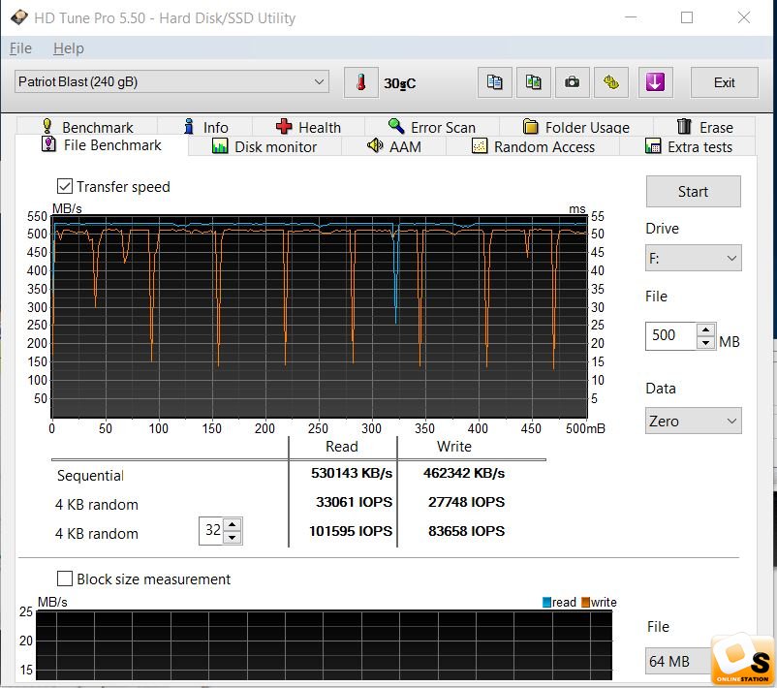Click the copy screenshot to clipboard icon
Image resolution: width=777 pixels, height=688 pixels.
tap(533, 82)
